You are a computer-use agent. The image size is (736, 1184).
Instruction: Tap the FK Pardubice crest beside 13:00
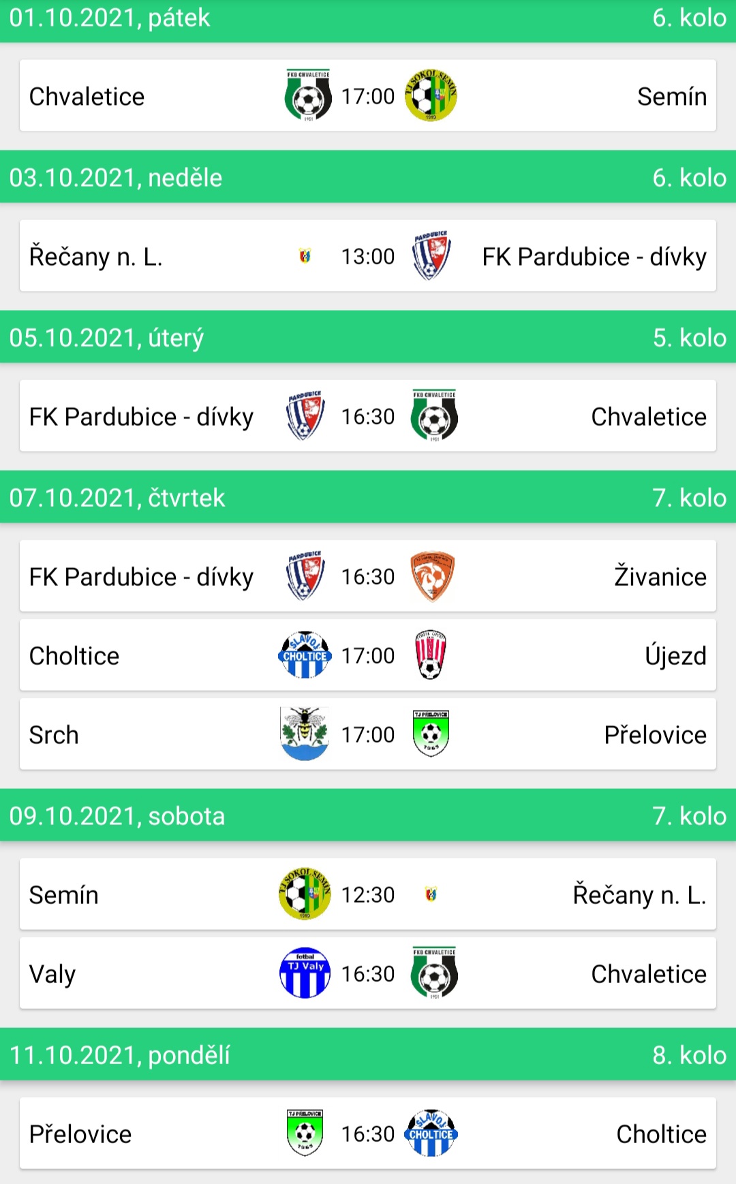[x=431, y=256]
